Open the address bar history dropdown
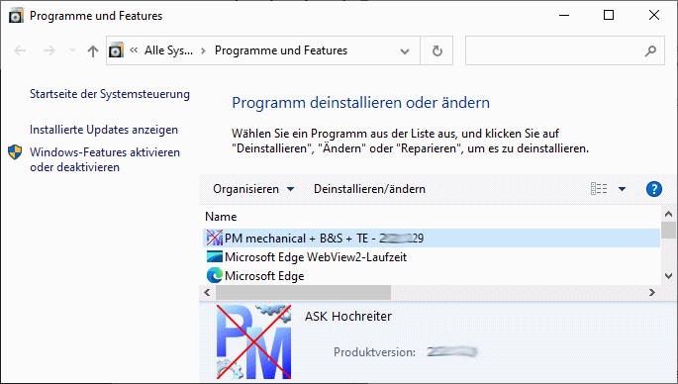Image resolution: width=678 pixels, height=384 pixels. (x=405, y=51)
